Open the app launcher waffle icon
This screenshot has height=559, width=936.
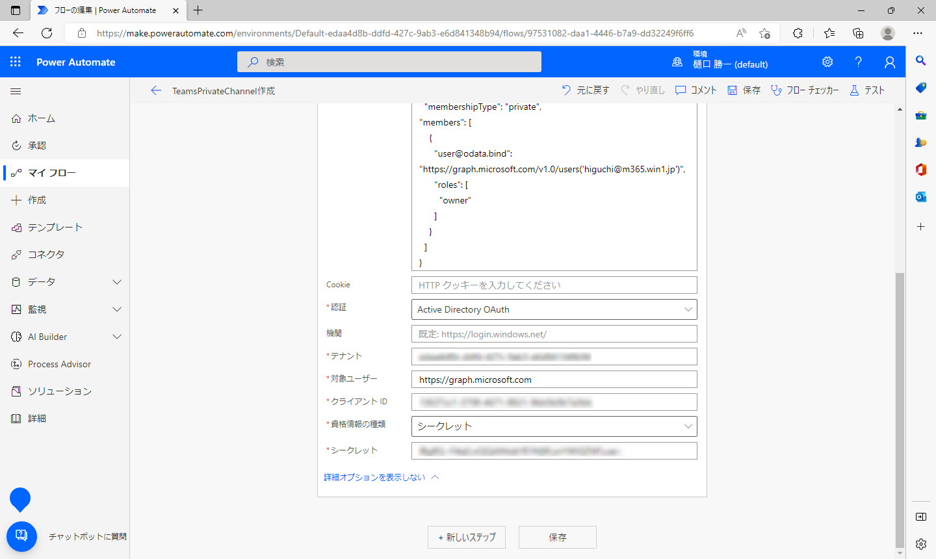16,62
